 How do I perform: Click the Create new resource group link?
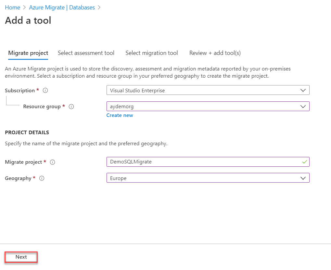(120, 115)
